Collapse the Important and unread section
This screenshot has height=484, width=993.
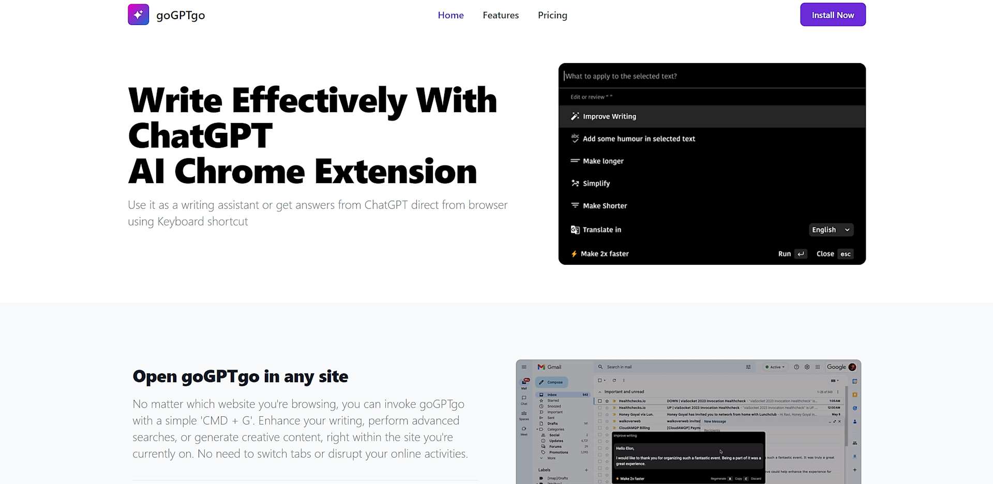coord(600,392)
